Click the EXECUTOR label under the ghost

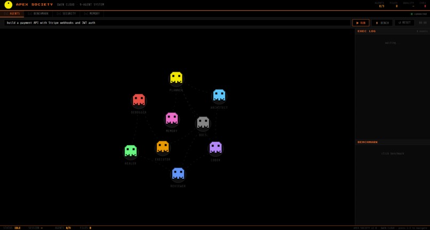pos(163,160)
